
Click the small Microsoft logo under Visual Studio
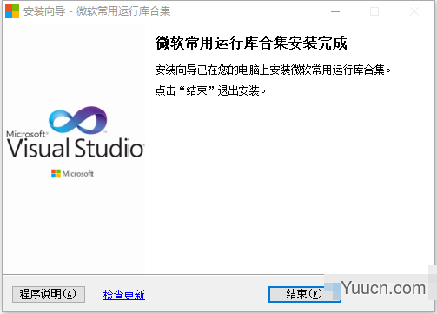(x=72, y=174)
